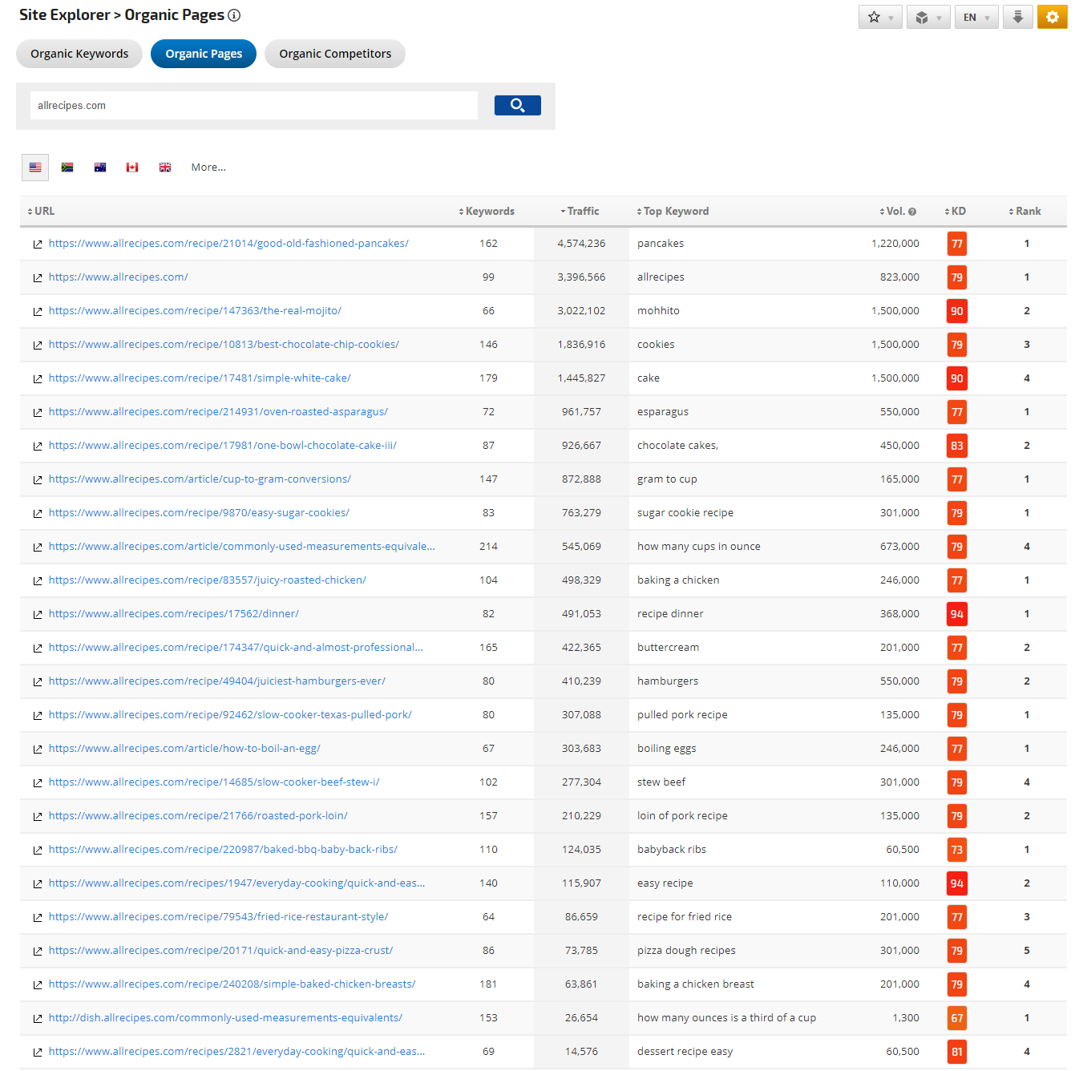
Task: Expand the cube icon dropdown
Action: tap(927, 17)
